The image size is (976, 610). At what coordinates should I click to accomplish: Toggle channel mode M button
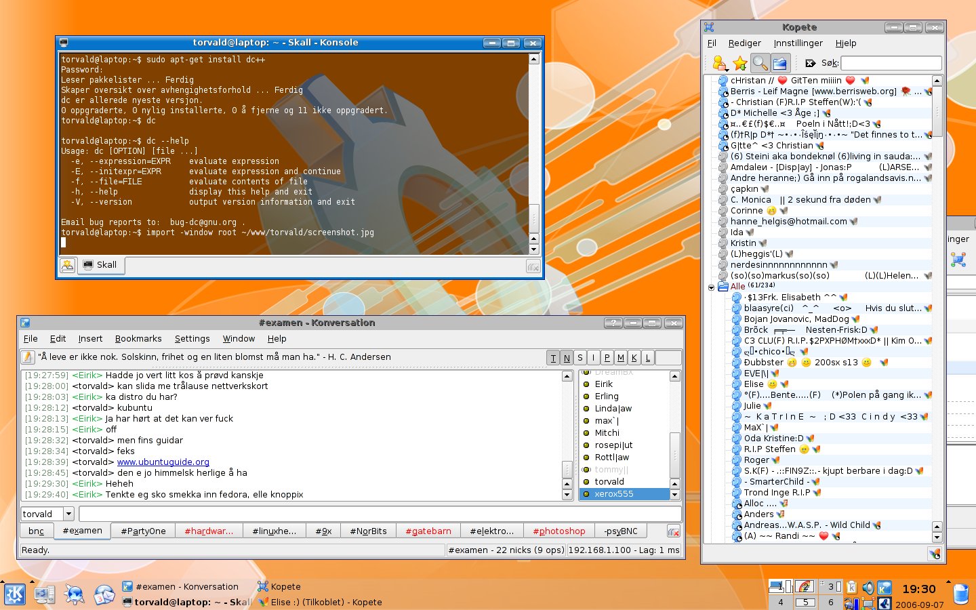click(x=621, y=358)
